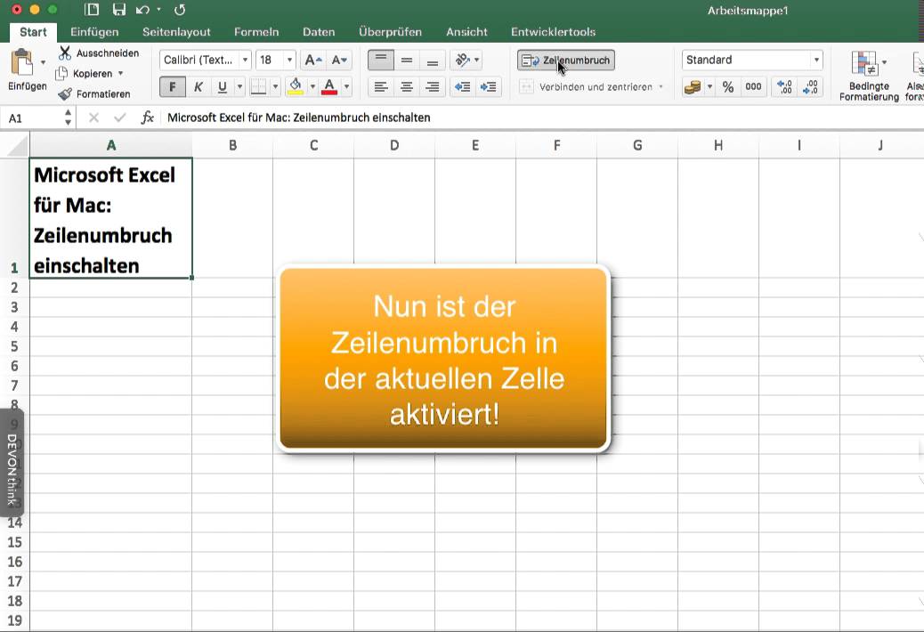Open Daten ribbon tab
Image resolution: width=924 pixels, height=632 pixels.
[319, 32]
